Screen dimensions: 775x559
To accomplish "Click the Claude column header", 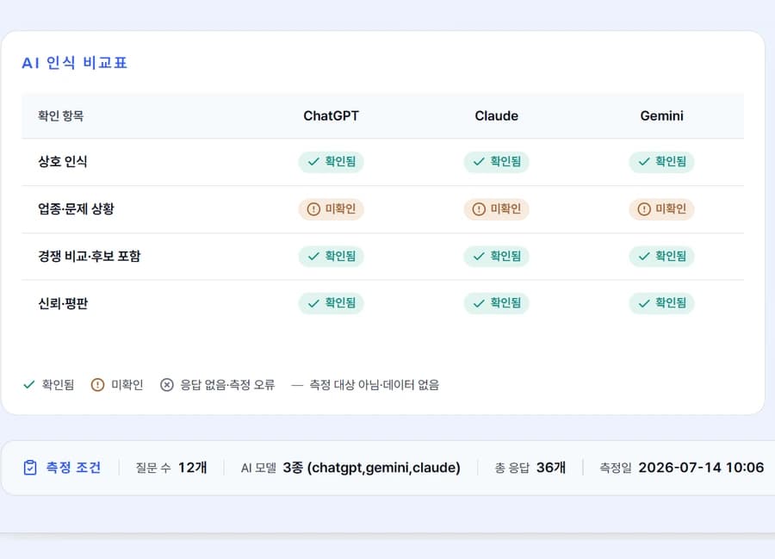I will [x=496, y=115].
